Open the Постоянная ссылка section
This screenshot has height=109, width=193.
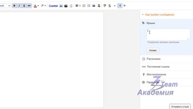pyautogui.click(x=167, y=67)
